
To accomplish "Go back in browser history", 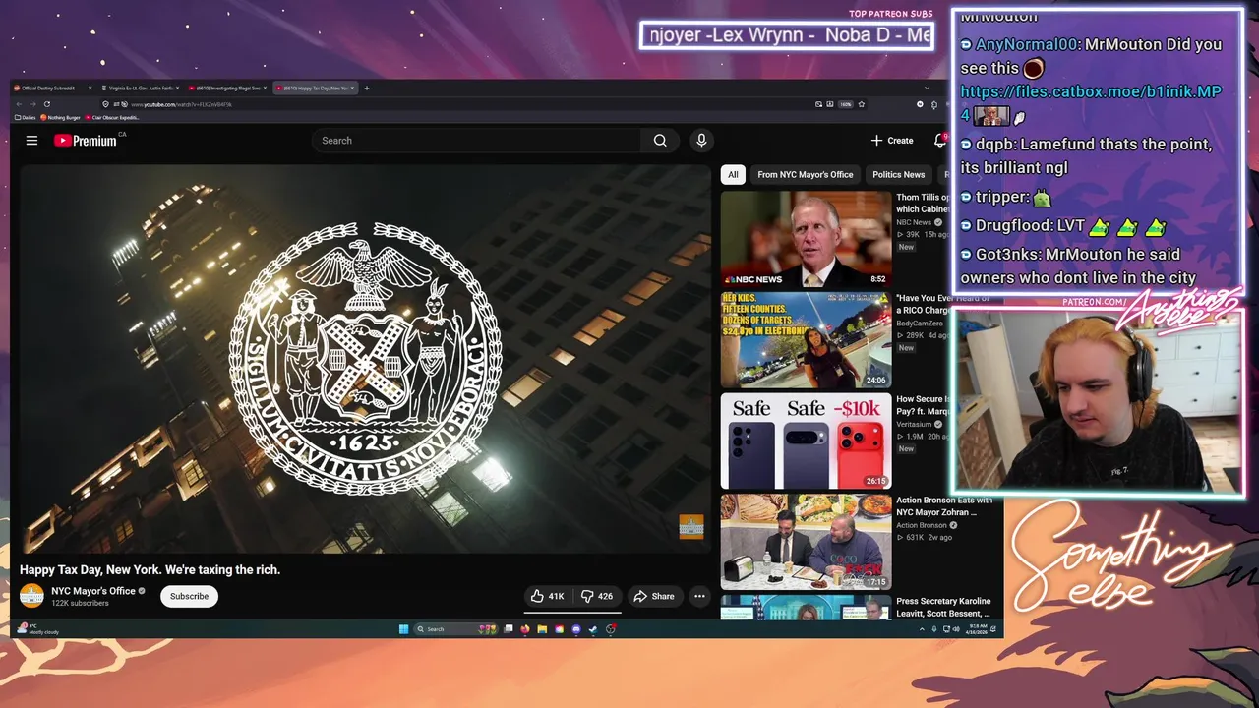I will click(19, 104).
